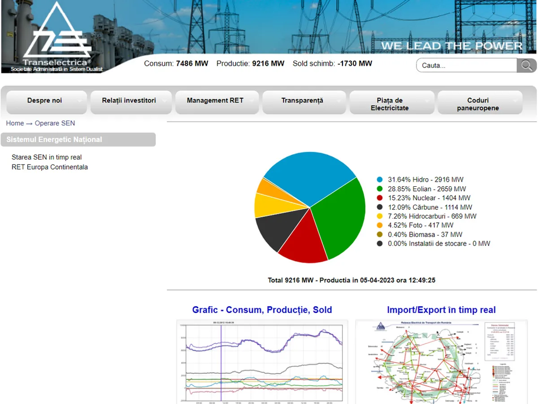Click the Cauta search input field
Viewport: 538px width, 404px height.
466,66
